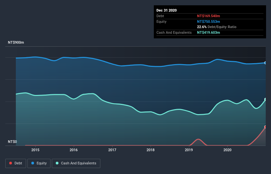Click the NT$900m y-axis label
This screenshot has height=174, width=271.
pos(16,43)
